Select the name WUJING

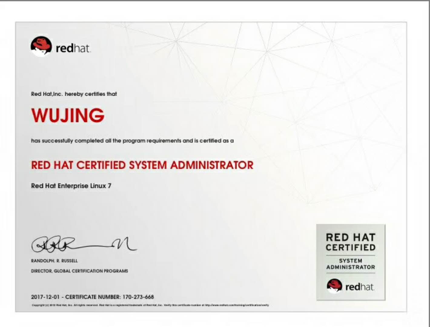coord(68,115)
